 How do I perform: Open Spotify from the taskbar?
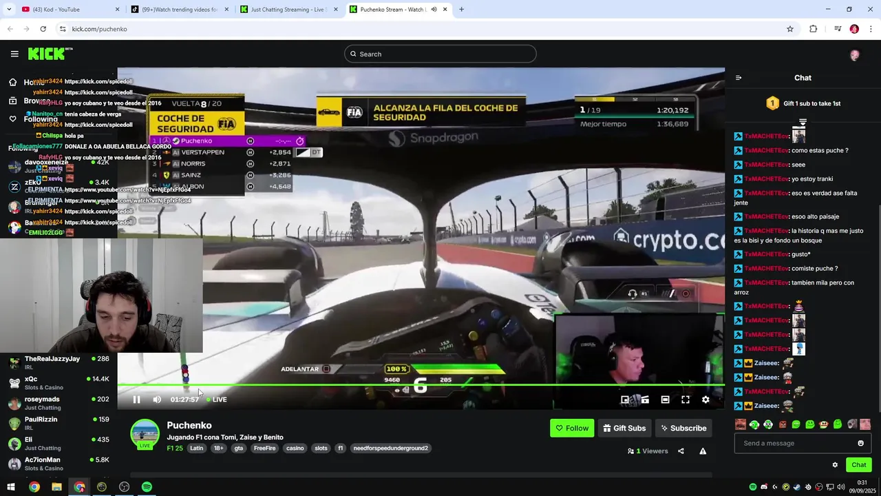pos(147,487)
